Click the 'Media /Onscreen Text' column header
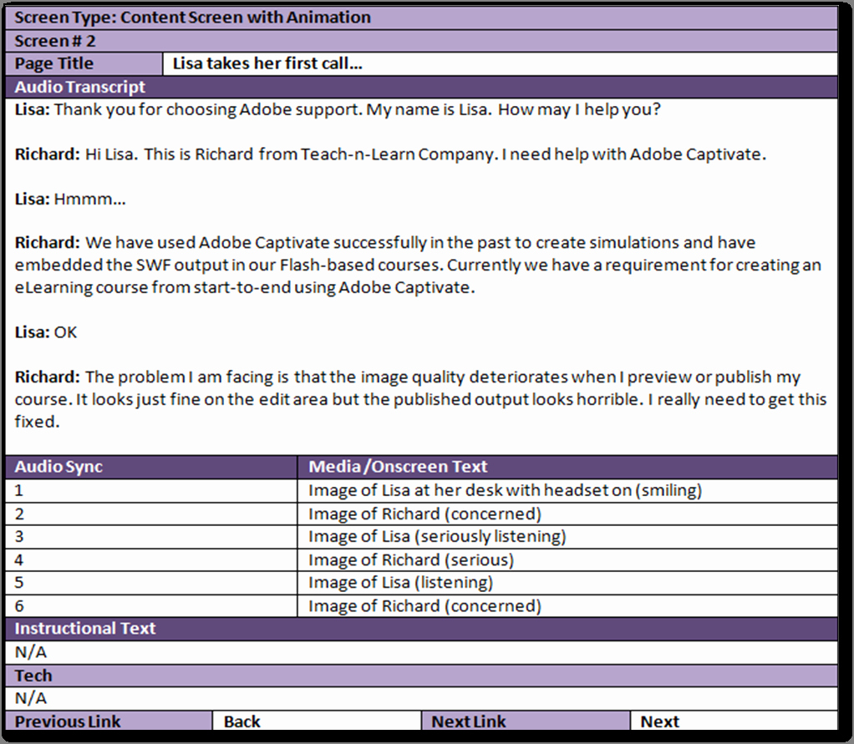Image resolution: width=854 pixels, height=744 pixels. [x=567, y=467]
